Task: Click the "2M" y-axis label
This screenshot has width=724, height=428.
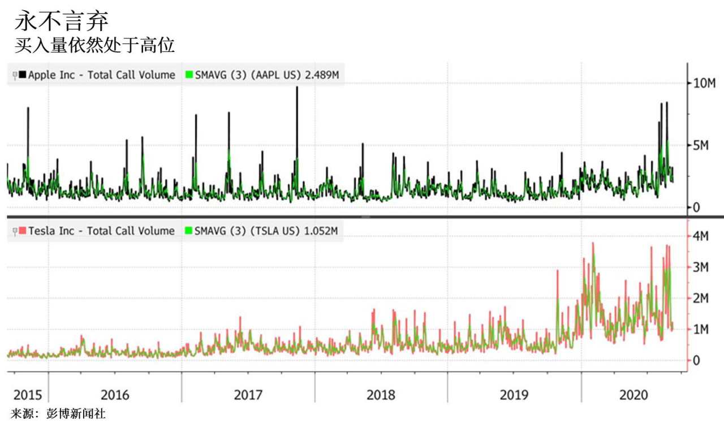Action: (x=701, y=298)
